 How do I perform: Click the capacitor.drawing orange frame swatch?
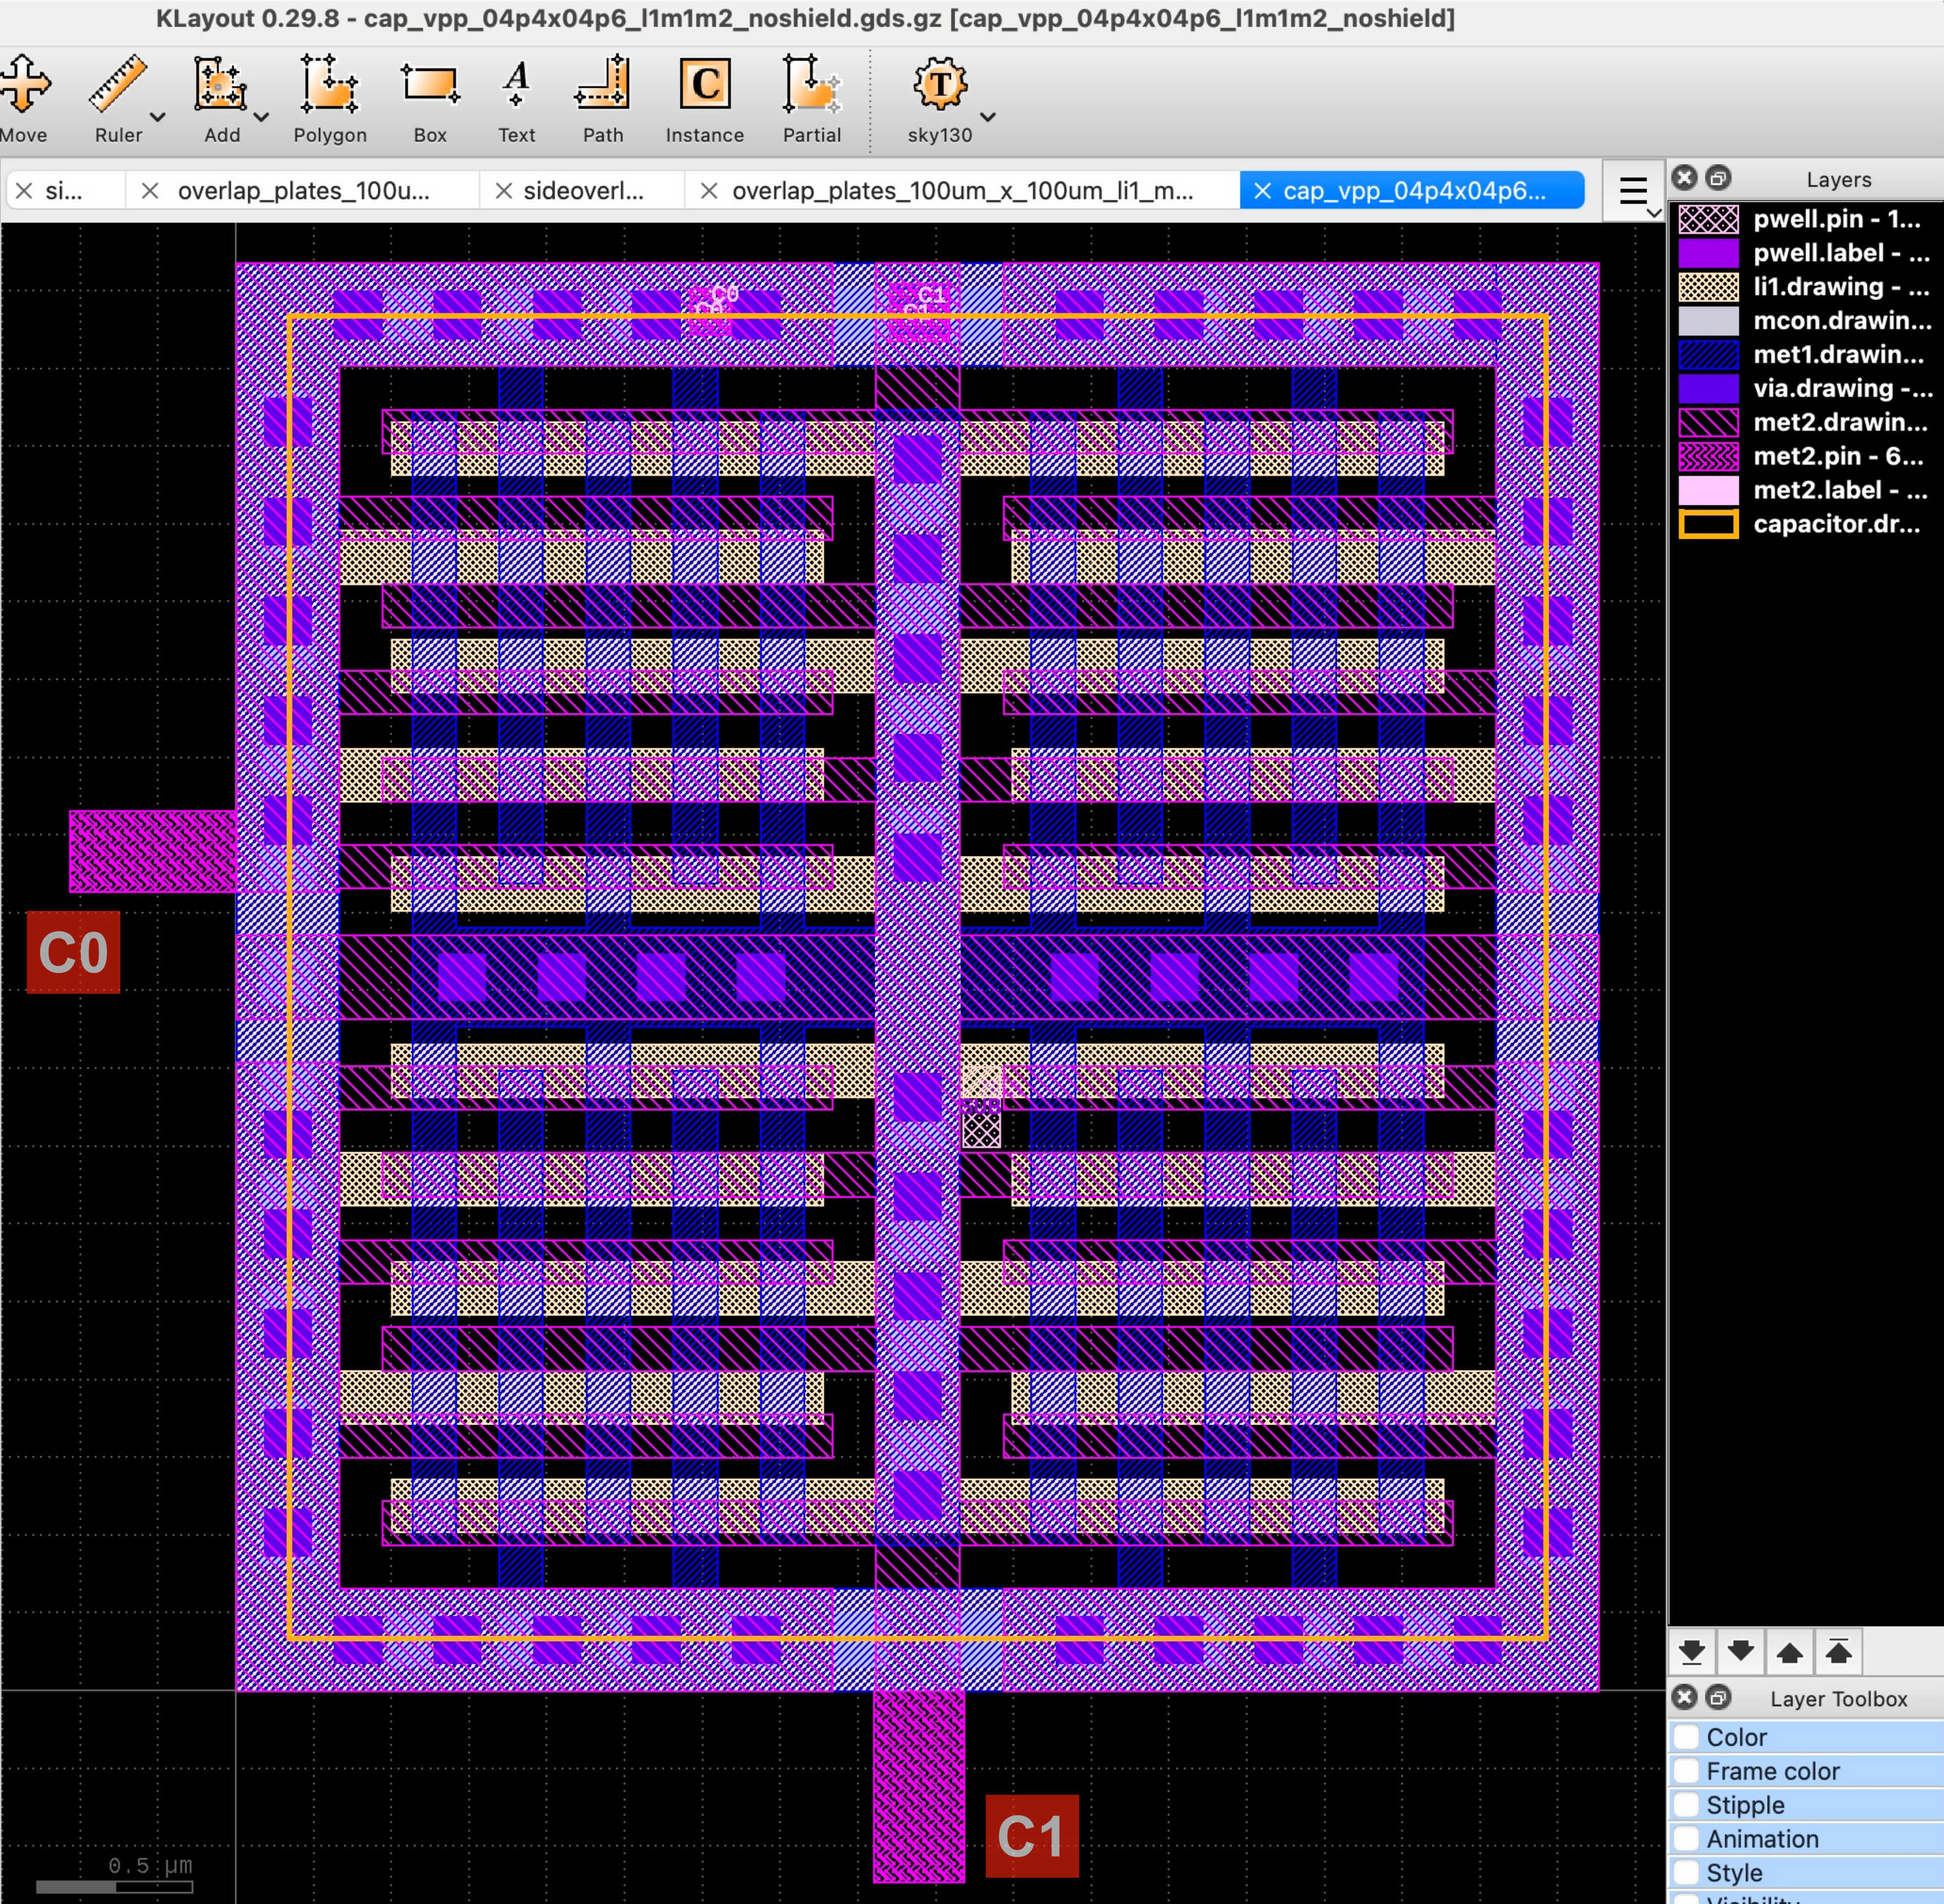[x=1708, y=524]
